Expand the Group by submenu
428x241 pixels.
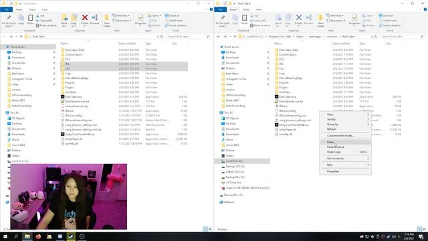pyautogui.click(x=345, y=125)
